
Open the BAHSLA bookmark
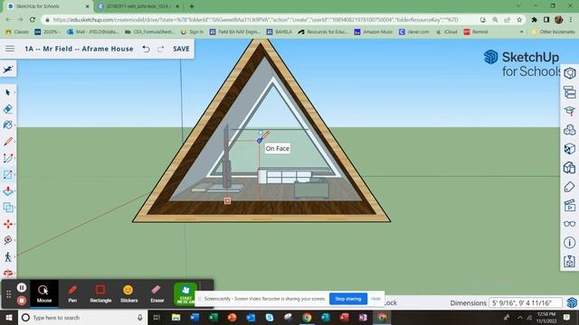(x=280, y=32)
